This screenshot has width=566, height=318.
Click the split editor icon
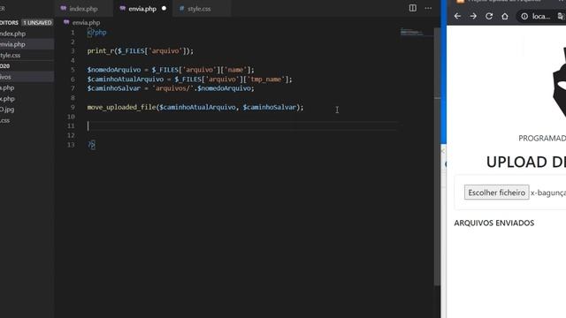click(x=412, y=8)
